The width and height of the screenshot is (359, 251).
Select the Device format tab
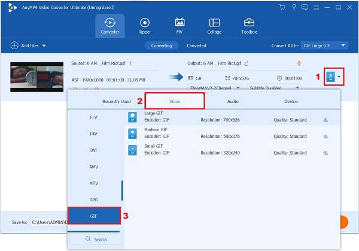pyautogui.click(x=291, y=101)
